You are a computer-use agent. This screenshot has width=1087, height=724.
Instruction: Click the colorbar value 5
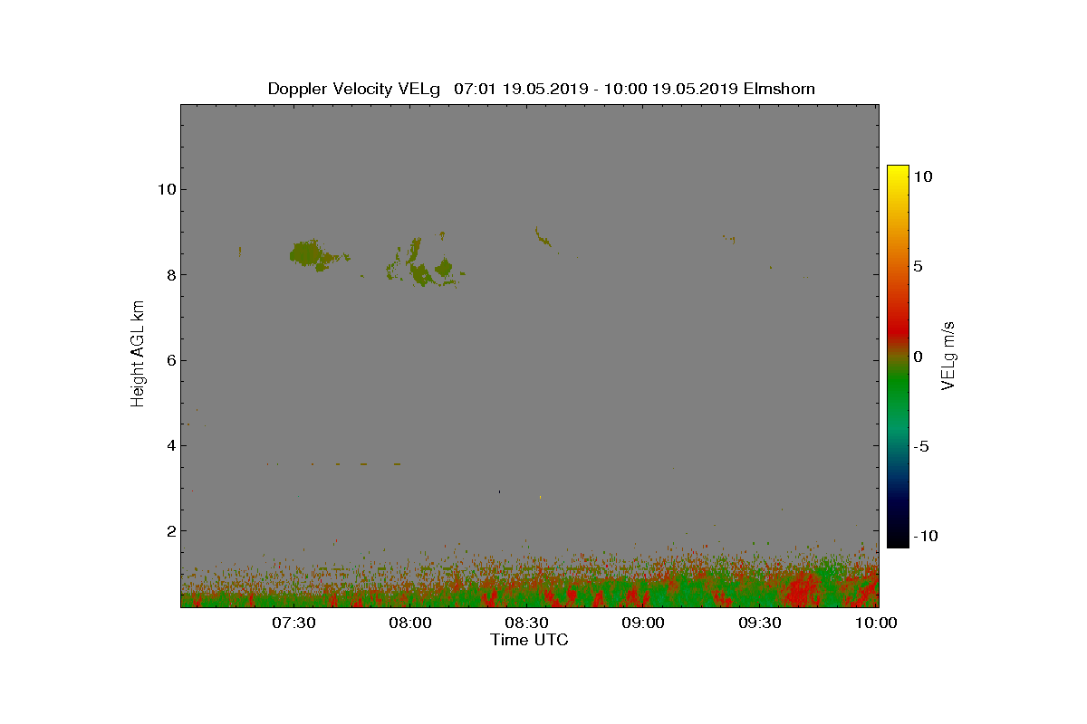pyautogui.click(x=919, y=267)
